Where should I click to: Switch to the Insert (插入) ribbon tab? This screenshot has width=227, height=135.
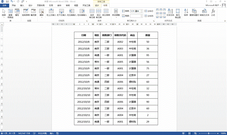22,5
